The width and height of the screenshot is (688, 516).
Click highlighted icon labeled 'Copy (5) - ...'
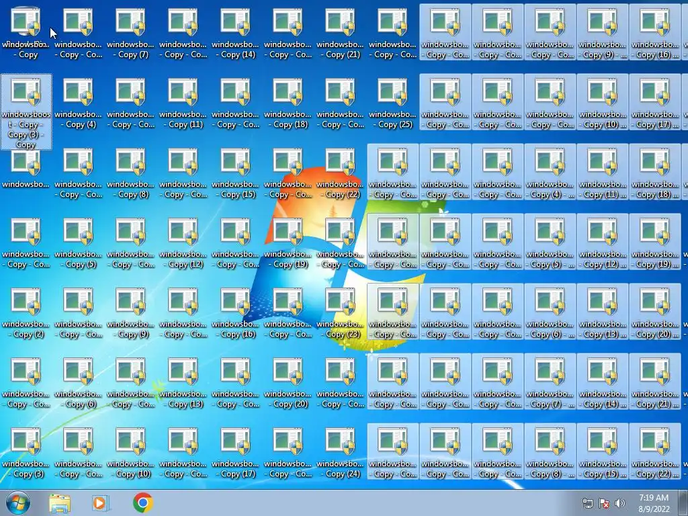550,243
